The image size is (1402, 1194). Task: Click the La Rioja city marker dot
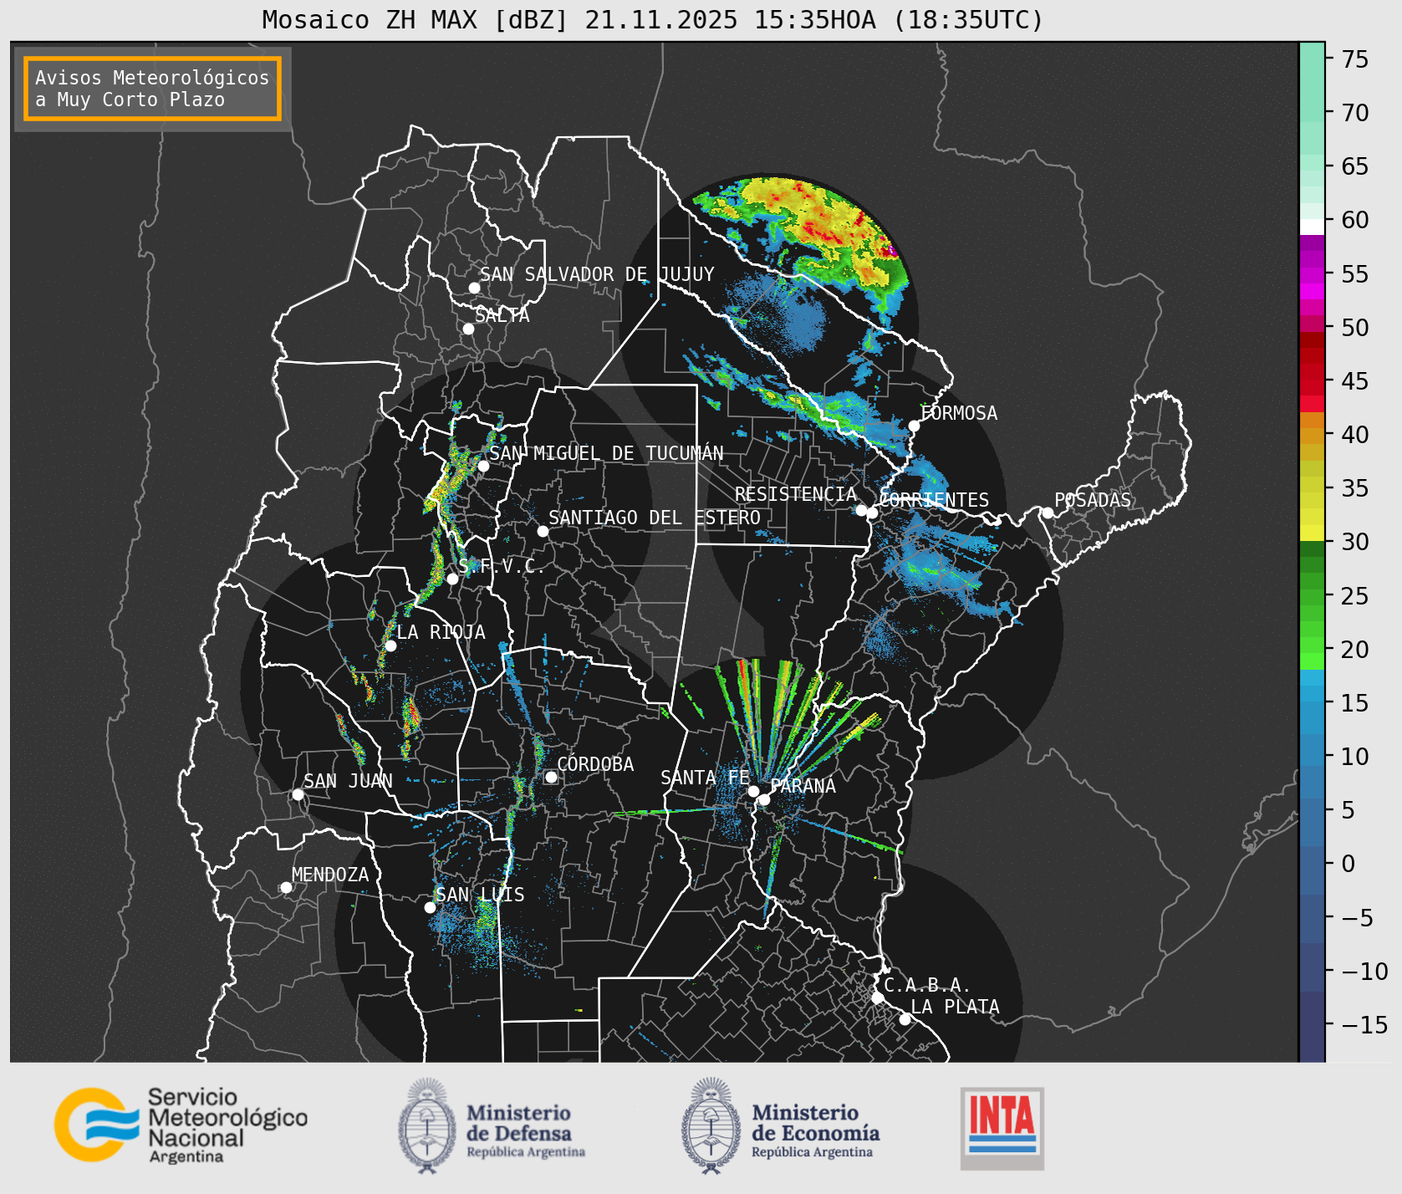pos(390,645)
